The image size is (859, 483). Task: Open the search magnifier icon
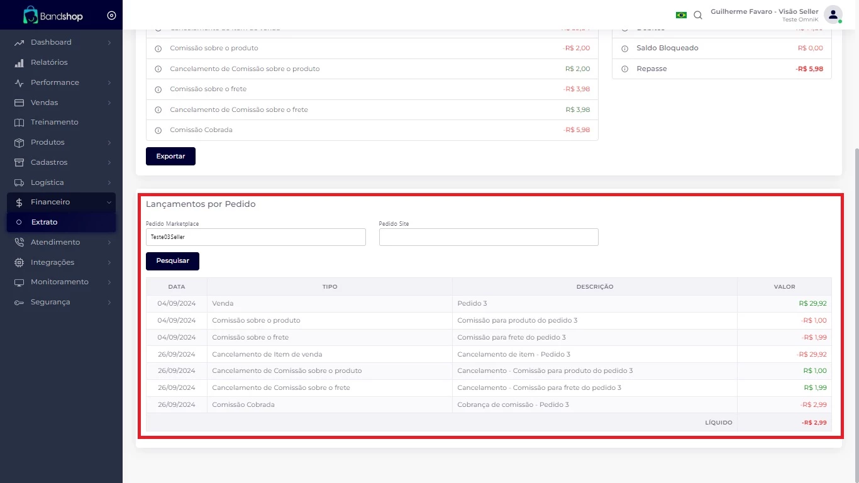pyautogui.click(x=698, y=15)
